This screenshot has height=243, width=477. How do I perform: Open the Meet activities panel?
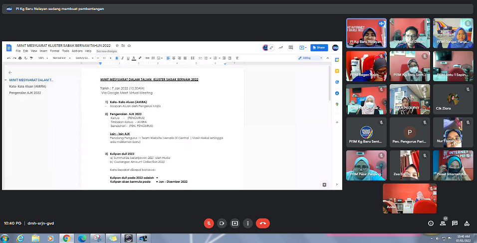click(467, 223)
